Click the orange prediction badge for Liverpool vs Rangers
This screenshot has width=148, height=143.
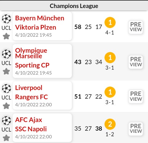click(110, 92)
